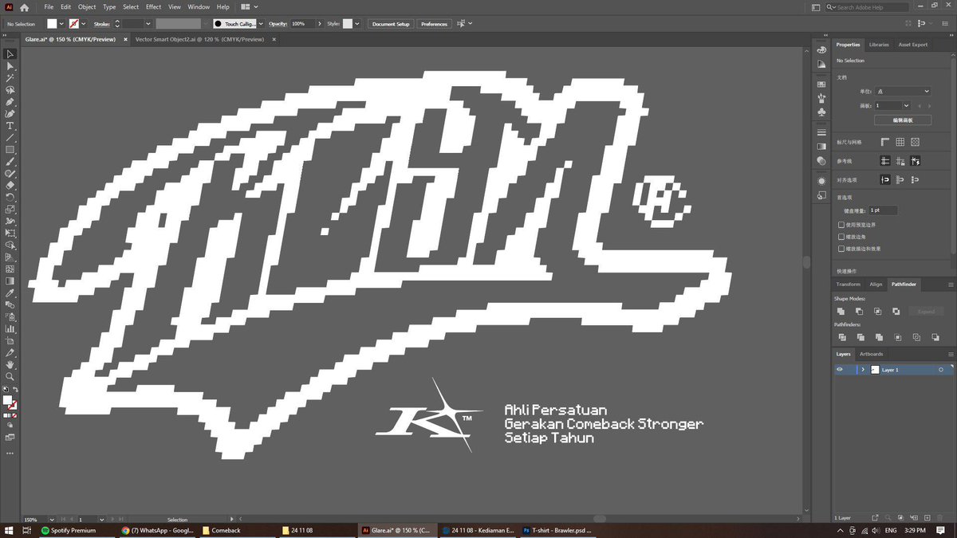Open the Window menu
This screenshot has width=957, height=538.
pyautogui.click(x=199, y=7)
